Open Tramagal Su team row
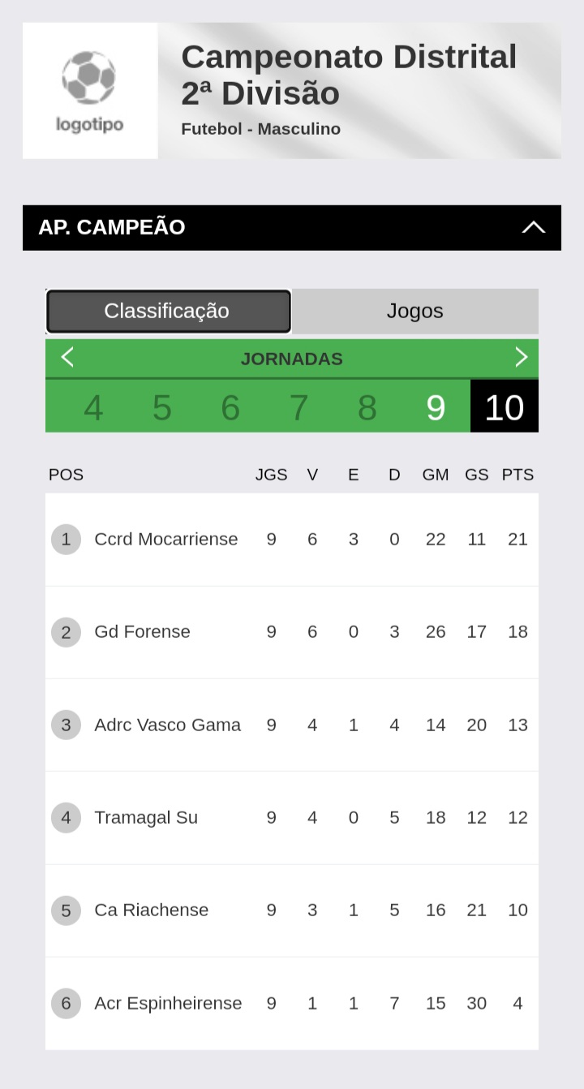The image size is (584, 1089). click(x=146, y=818)
